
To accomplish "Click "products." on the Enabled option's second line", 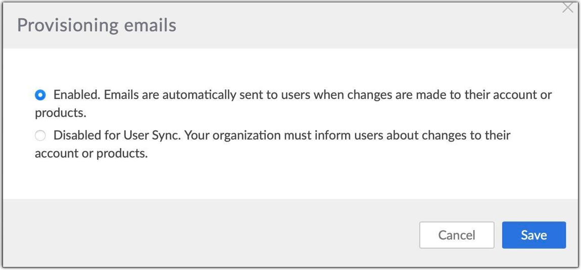I will (x=61, y=113).
